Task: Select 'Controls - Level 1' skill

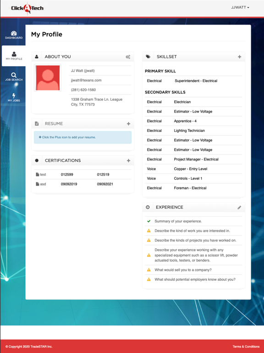Action: click(x=188, y=178)
